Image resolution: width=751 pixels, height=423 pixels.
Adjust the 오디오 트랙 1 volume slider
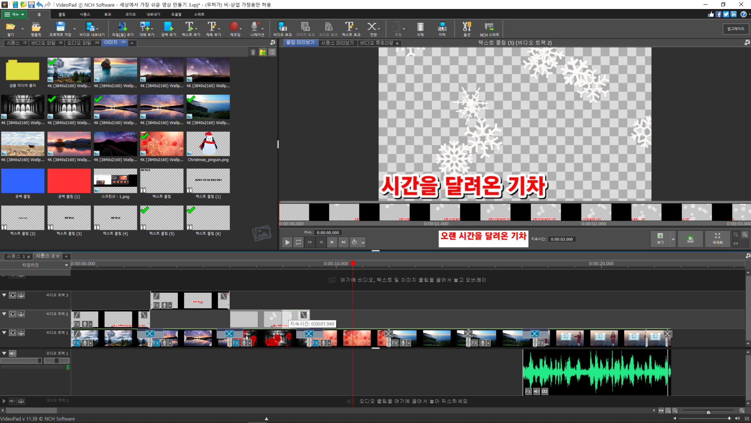(21, 361)
